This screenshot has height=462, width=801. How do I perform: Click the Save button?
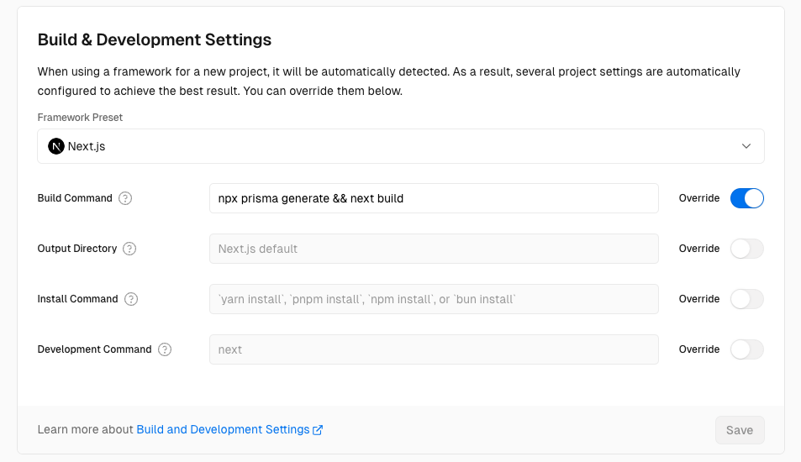pyautogui.click(x=740, y=430)
